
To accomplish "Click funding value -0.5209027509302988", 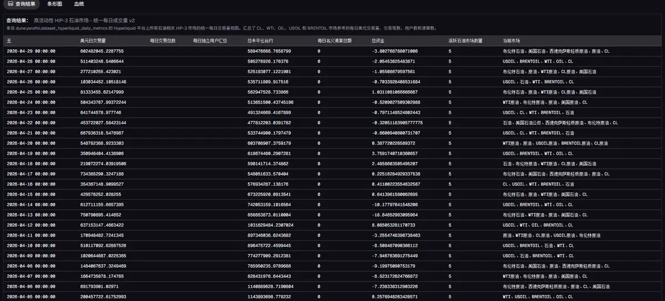I will click(396, 102).
